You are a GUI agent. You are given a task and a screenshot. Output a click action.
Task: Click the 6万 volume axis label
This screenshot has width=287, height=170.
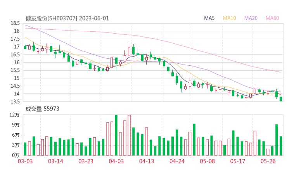pyautogui.click(x=16, y=135)
